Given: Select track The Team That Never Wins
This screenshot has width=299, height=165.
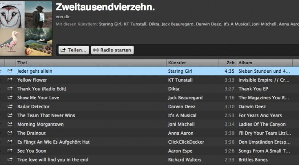Looking at the screenshot, I should tap(46, 115).
